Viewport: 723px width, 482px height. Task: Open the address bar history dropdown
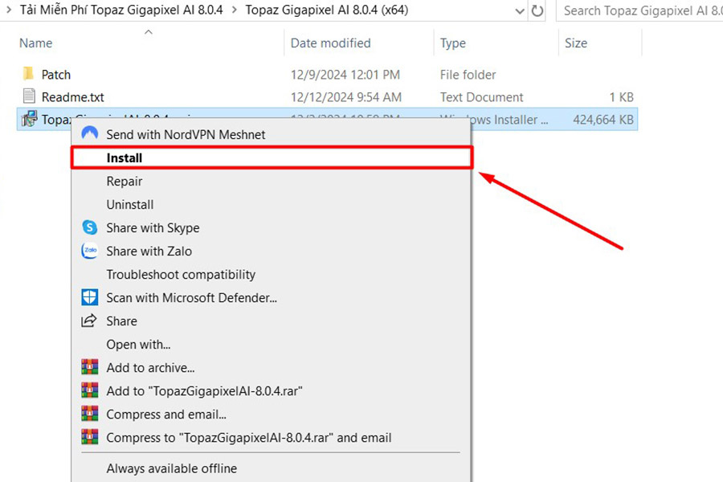520,10
